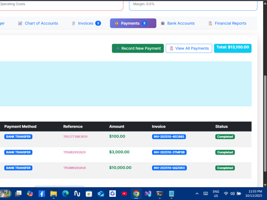
Task: Open Outlook from the taskbar
Action: click(x=101, y=194)
